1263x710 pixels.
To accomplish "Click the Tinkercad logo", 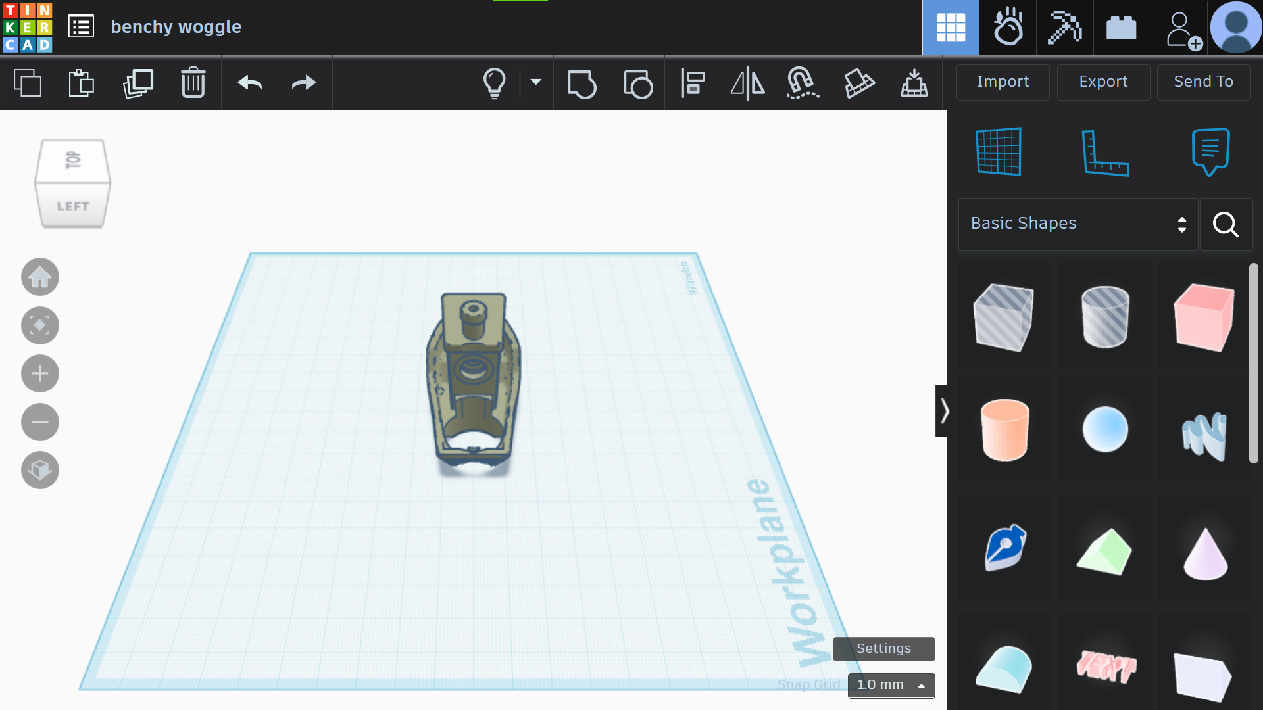I will [27, 27].
